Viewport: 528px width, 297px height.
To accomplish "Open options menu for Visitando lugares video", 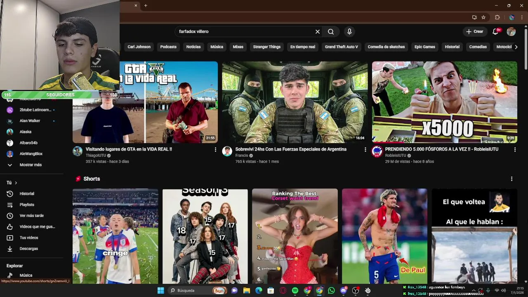I will coord(215,150).
